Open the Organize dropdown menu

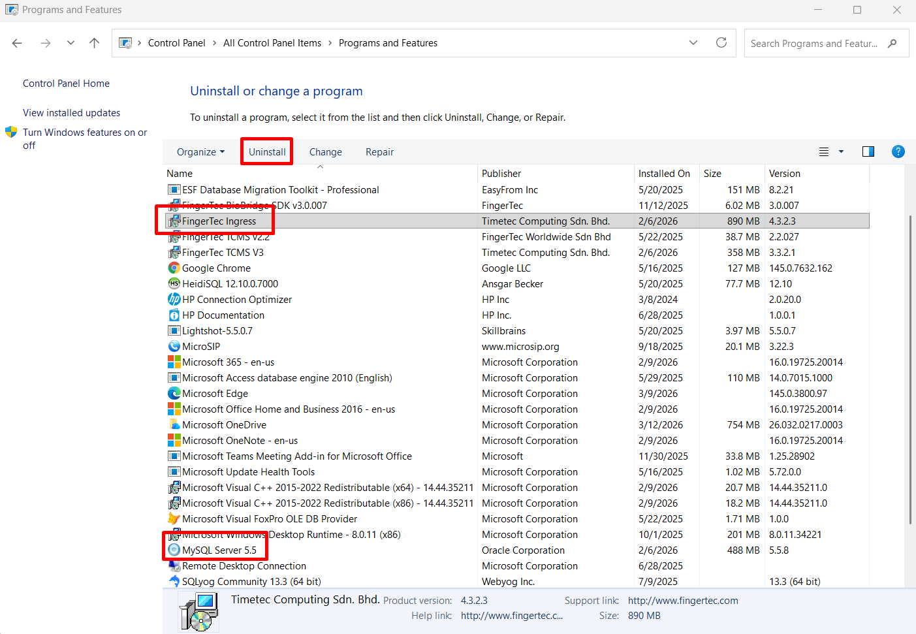(200, 152)
